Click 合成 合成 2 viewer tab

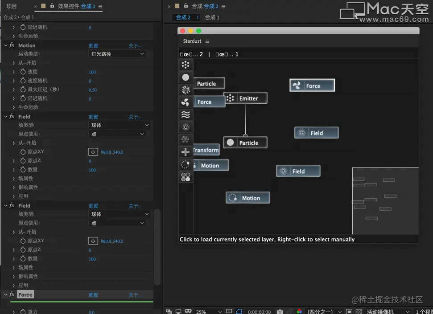(x=205, y=6)
